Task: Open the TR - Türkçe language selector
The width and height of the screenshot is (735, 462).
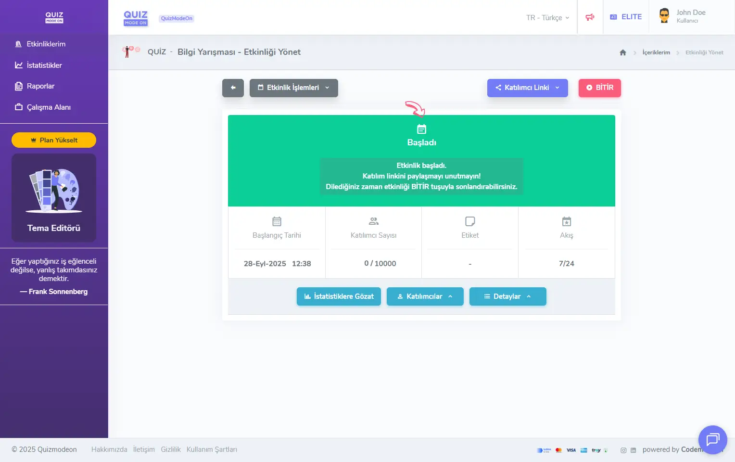Action: tap(547, 18)
